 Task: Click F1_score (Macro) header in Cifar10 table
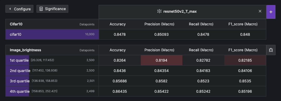click(243, 24)
